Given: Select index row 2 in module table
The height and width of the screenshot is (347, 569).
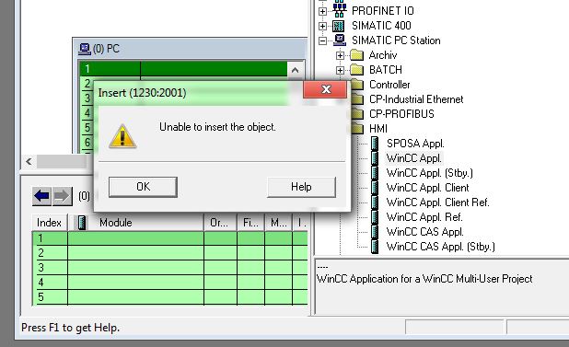Looking at the screenshot, I should pos(169,253).
